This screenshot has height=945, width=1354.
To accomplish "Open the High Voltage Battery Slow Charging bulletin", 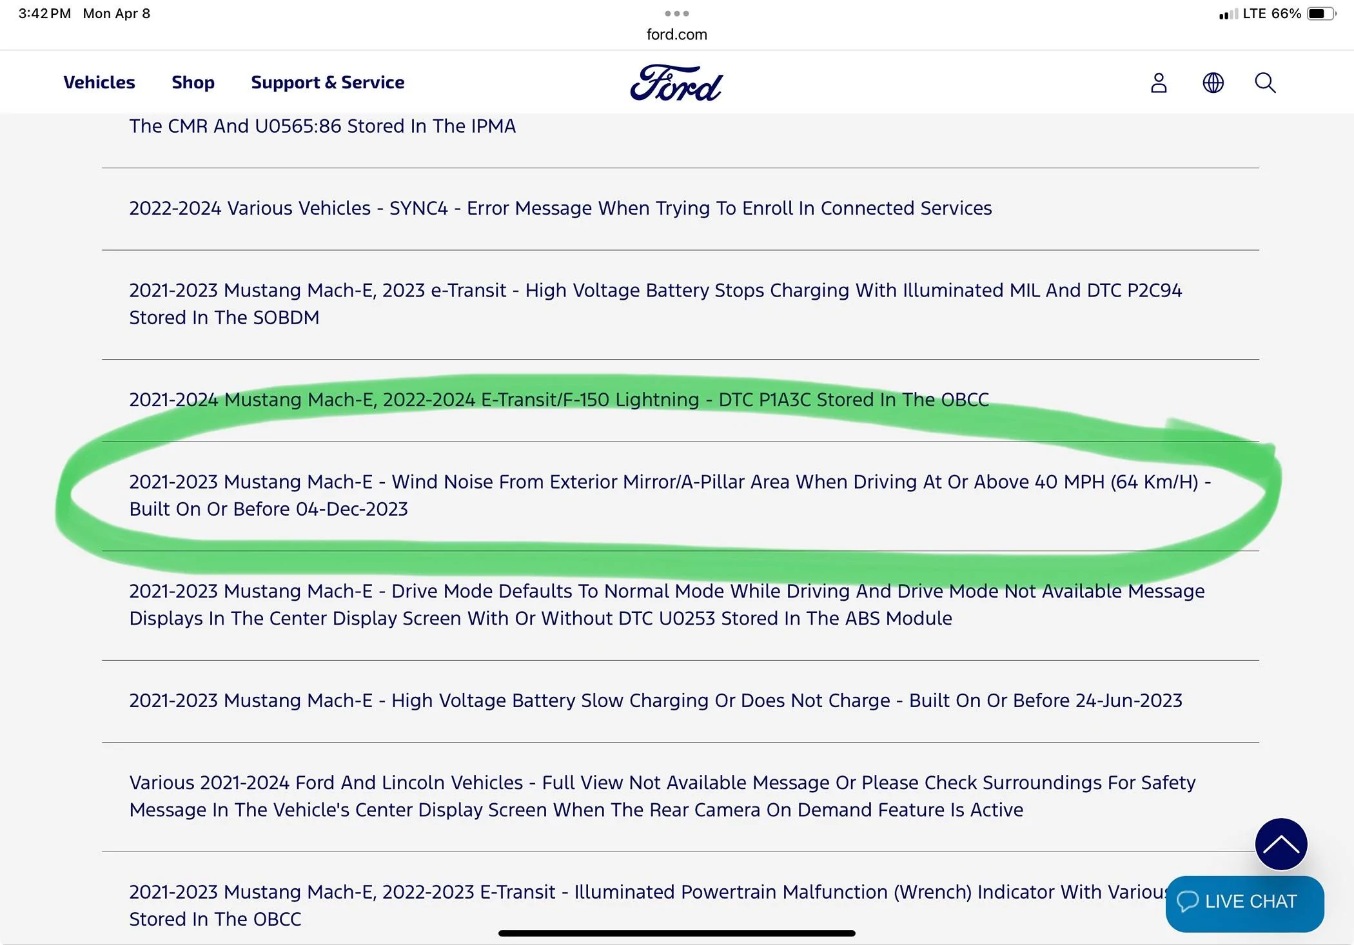I will click(655, 701).
